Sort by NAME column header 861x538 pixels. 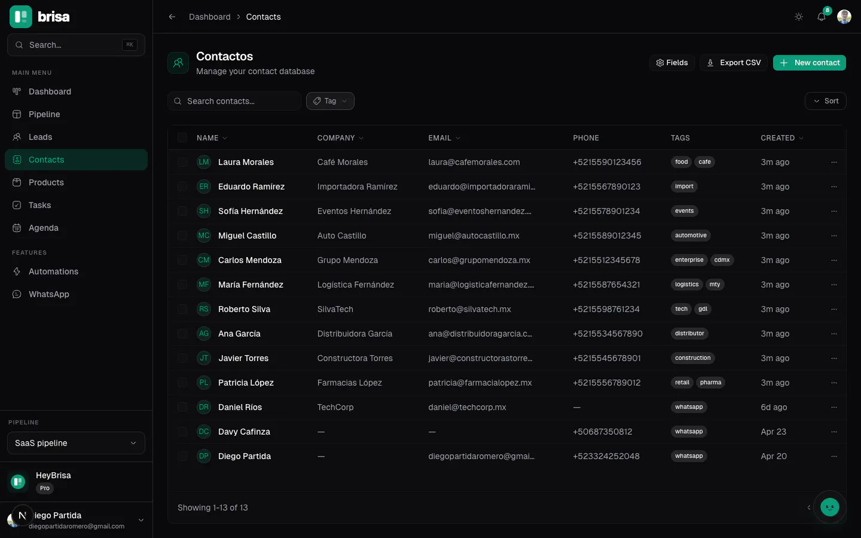click(x=212, y=138)
